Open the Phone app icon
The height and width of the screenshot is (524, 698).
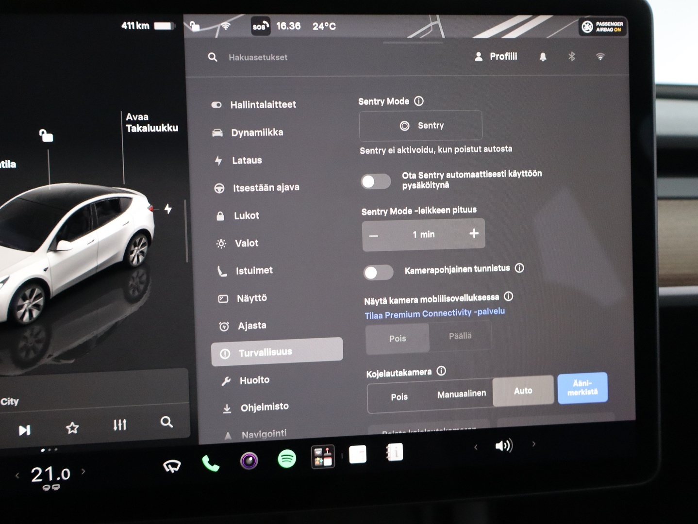point(210,463)
